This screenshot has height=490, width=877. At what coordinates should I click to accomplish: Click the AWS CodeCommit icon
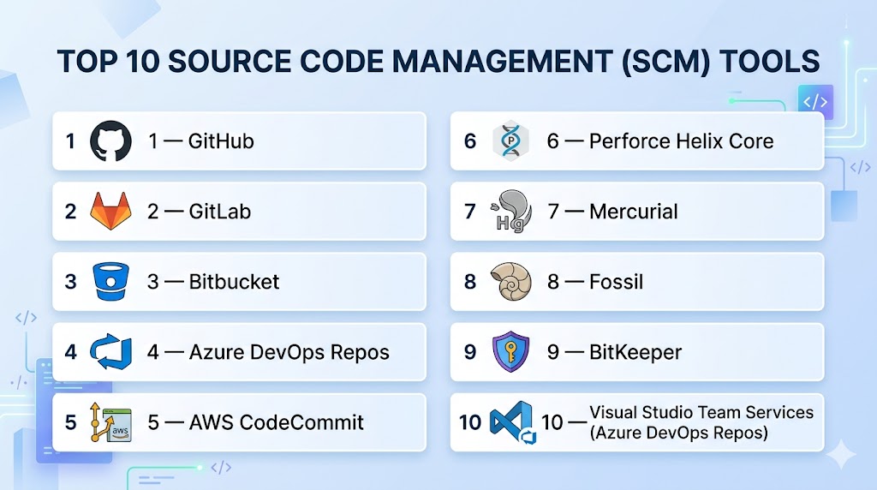(111, 422)
